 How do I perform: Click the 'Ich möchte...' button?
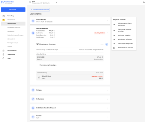click(13, 9)
